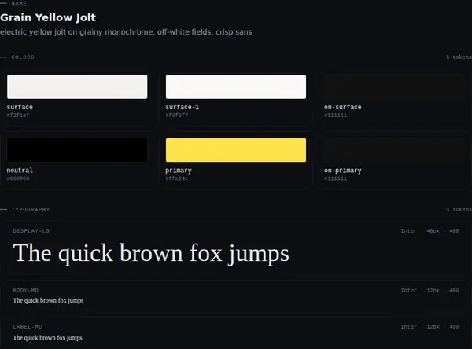Select hex value #000000

[18, 178]
